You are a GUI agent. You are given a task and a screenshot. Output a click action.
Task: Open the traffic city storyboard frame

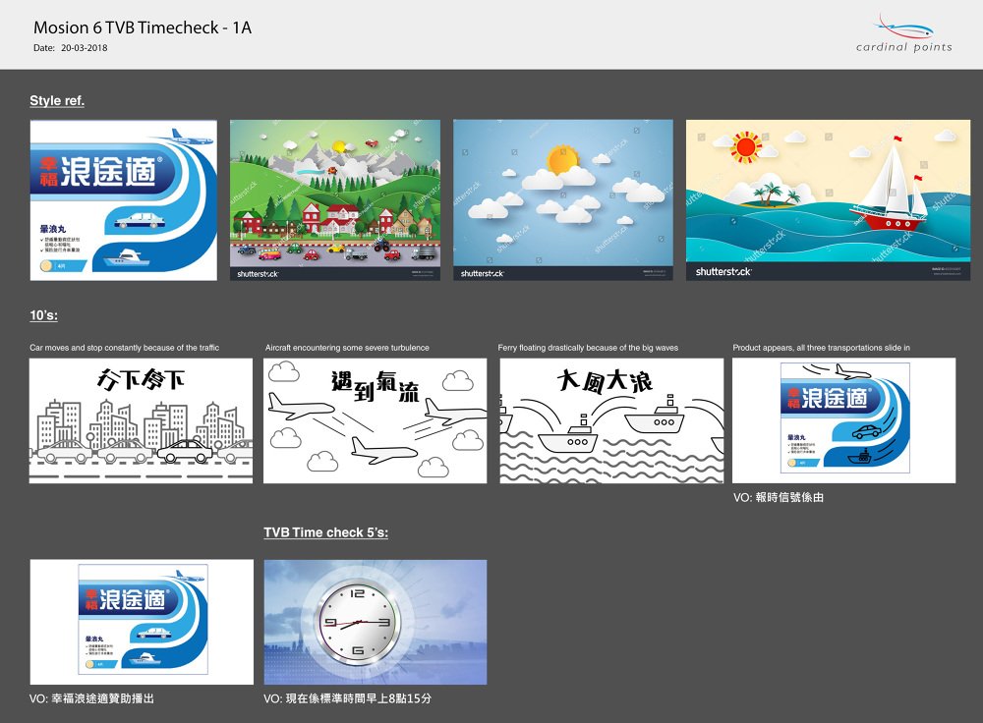(x=141, y=420)
